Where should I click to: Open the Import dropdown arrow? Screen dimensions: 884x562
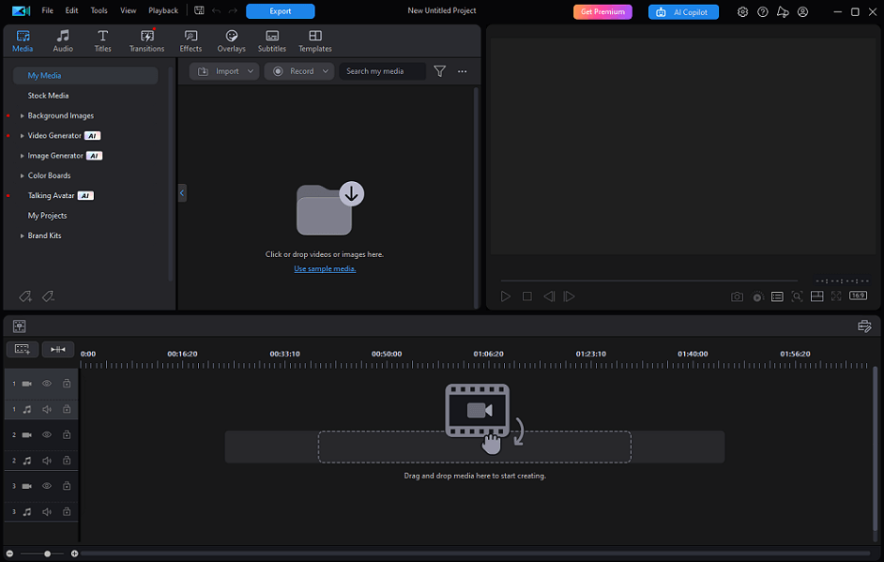coord(251,71)
